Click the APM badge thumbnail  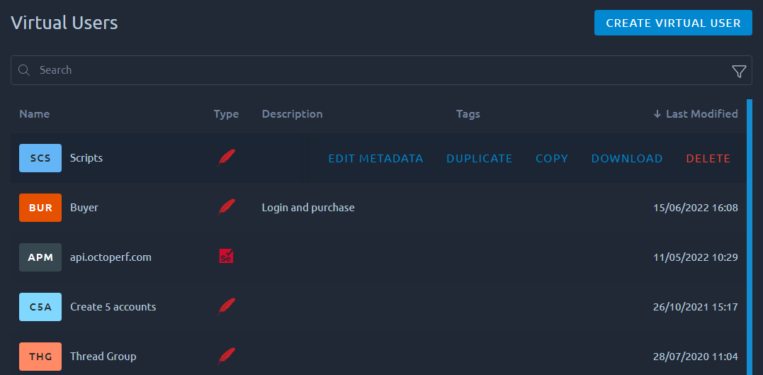click(40, 257)
